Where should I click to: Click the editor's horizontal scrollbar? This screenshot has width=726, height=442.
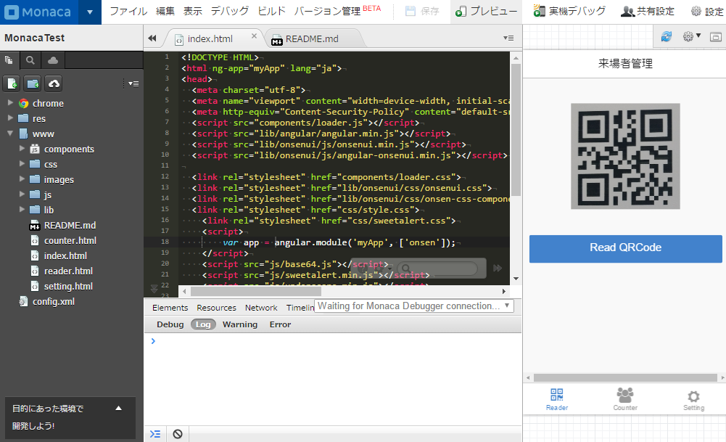(x=341, y=290)
